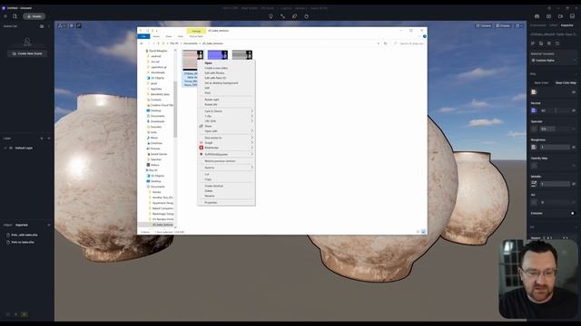
Task: Click the new file icon beside the Render button
Action: click(x=15, y=16)
